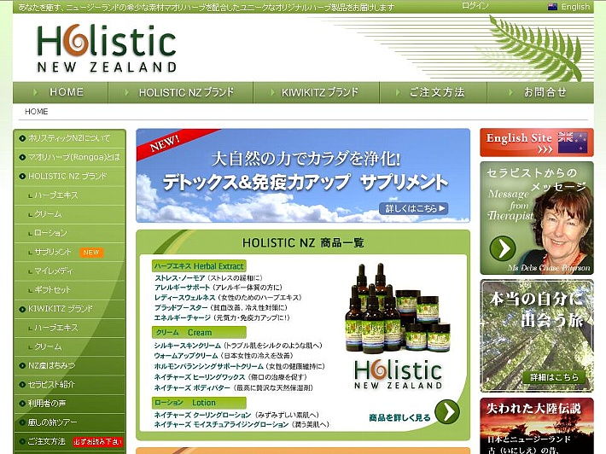Viewport: 606px width, 454px height.
Task: Open レディースウェルネス product link
Action: (184, 298)
